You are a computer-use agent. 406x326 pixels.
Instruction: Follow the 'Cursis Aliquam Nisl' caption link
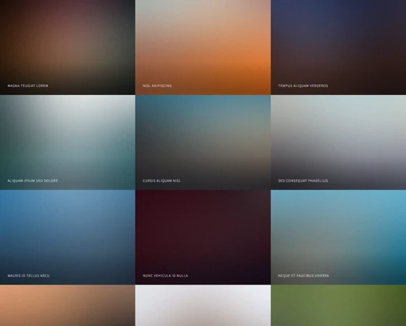click(162, 180)
